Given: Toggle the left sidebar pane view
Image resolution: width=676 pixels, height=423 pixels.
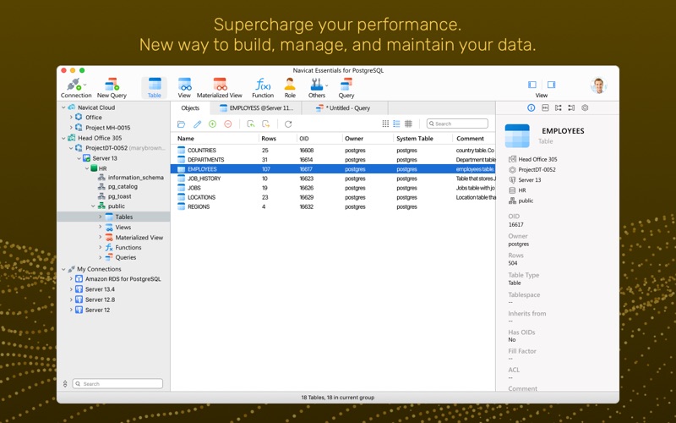Looking at the screenshot, I should pos(532,85).
